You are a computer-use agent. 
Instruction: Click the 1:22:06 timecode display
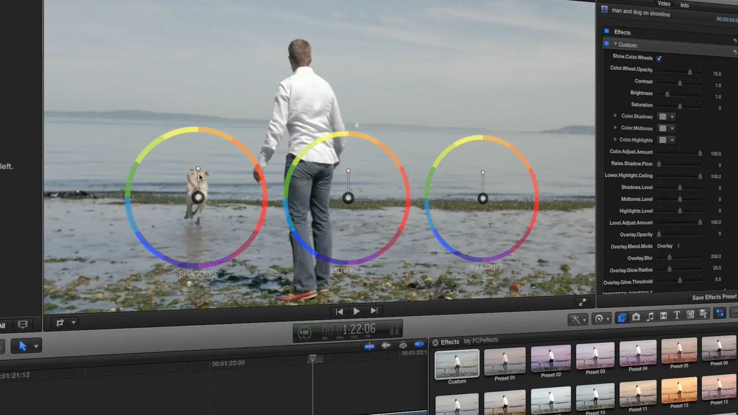click(359, 330)
